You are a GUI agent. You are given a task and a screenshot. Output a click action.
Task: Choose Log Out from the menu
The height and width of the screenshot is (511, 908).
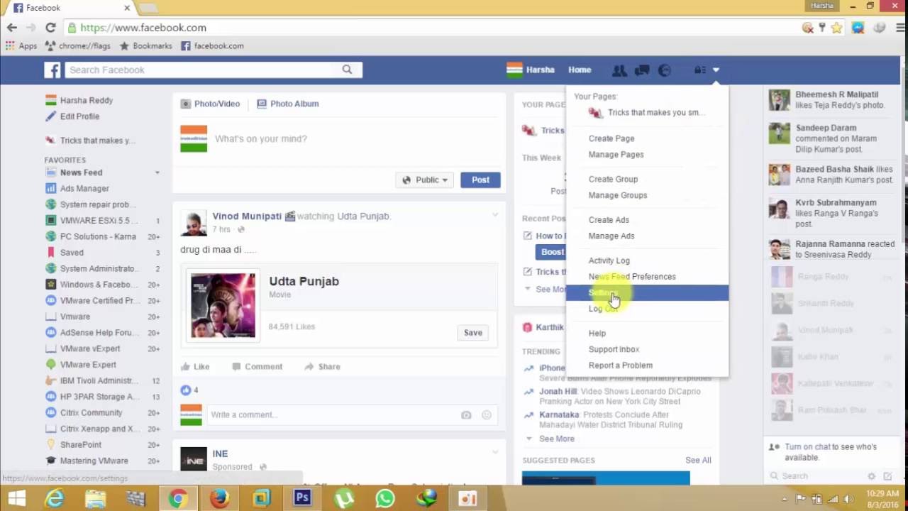(x=603, y=309)
